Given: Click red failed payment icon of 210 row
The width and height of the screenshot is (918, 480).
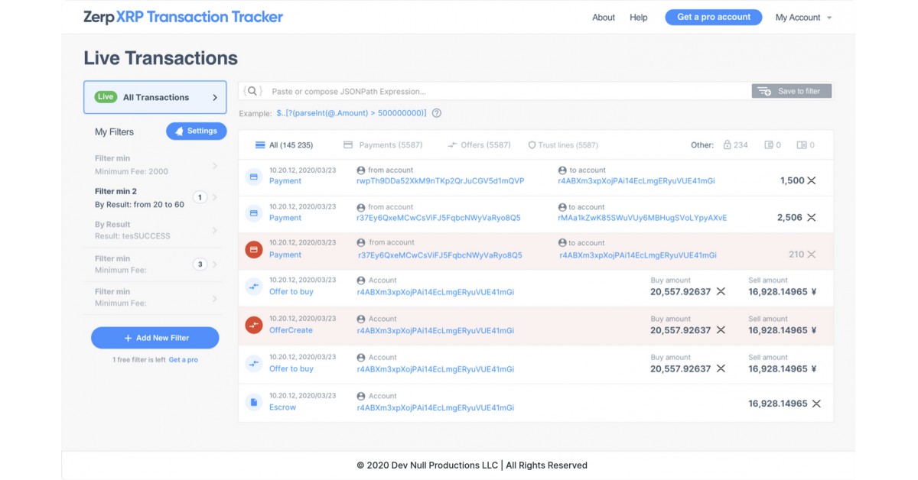Looking at the screenshot, I should click(x=253, y=250).
